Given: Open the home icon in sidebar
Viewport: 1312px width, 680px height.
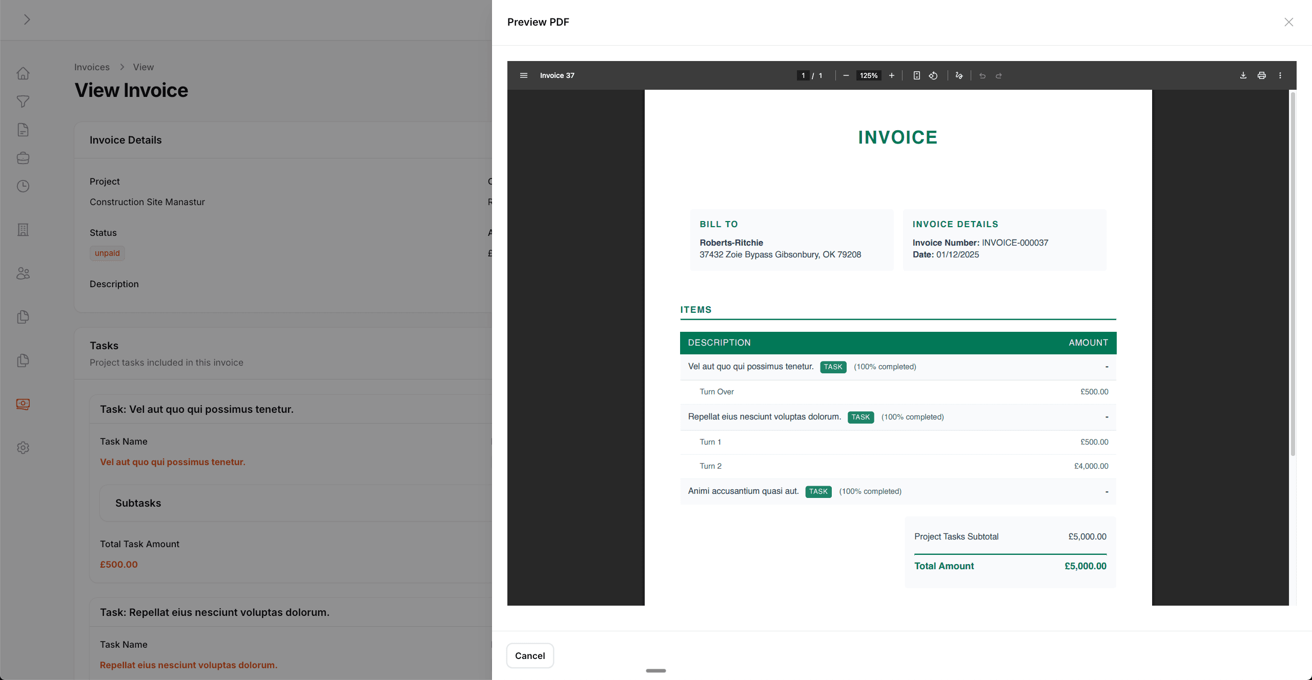Looking at the screenshot, I should [x=23, y=73].
